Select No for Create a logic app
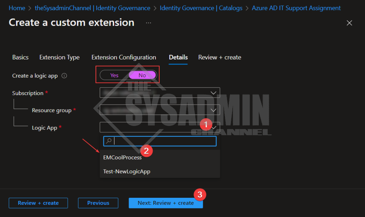This screenshot has width=365, height=217. click(142, 75)
